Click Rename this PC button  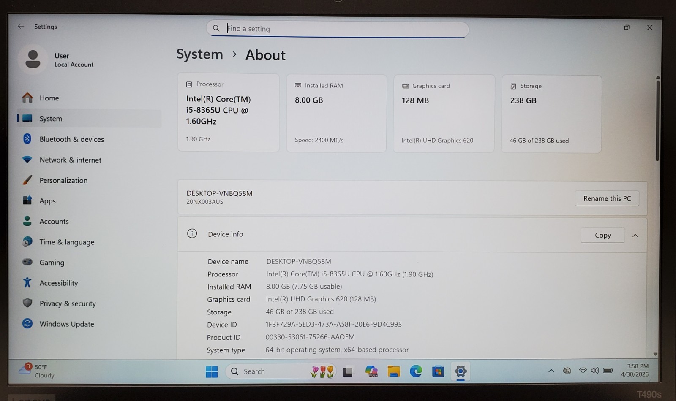pyautogui.click(x=607, y=198)
